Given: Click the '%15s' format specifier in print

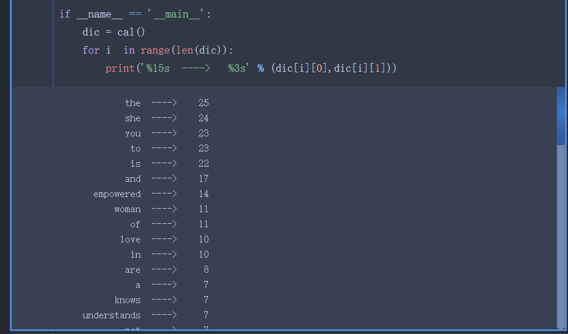Looking at the screenshot, I should (158, 68).
